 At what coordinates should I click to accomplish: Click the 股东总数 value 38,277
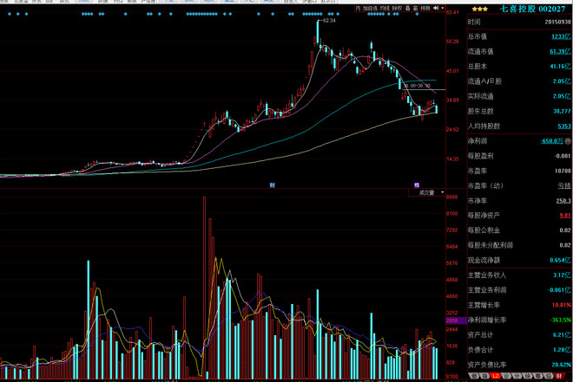click(562, 111)
